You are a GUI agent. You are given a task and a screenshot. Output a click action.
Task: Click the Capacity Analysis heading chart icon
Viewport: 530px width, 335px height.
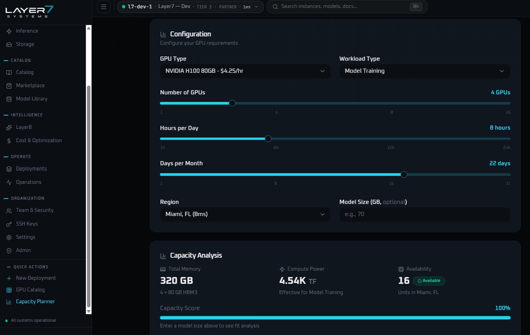pos(163,256)
